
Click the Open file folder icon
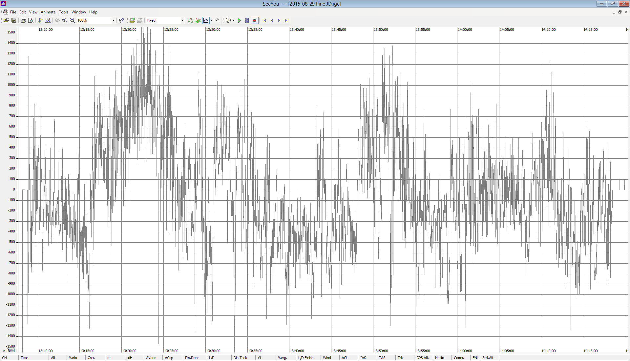[x=6, y=20]
